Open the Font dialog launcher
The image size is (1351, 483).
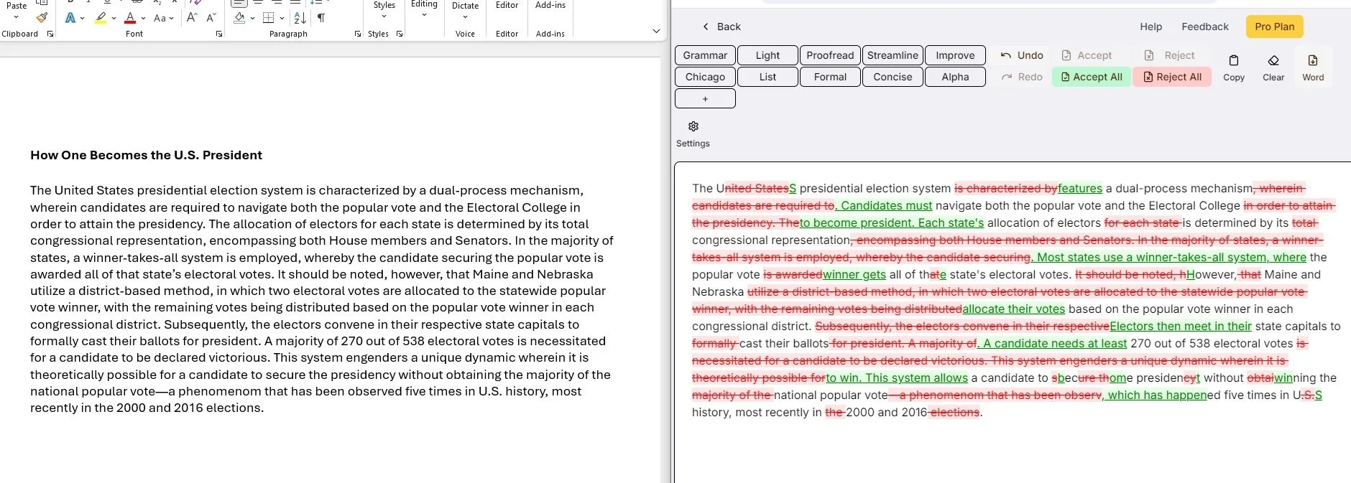pos(219,34)
